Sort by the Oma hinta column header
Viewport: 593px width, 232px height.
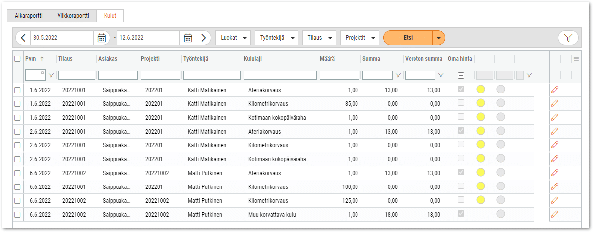click(x=460, y=59)
